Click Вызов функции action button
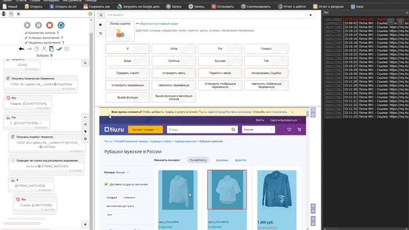The width and height of the screenshot is (409, 230). (128, 97)
